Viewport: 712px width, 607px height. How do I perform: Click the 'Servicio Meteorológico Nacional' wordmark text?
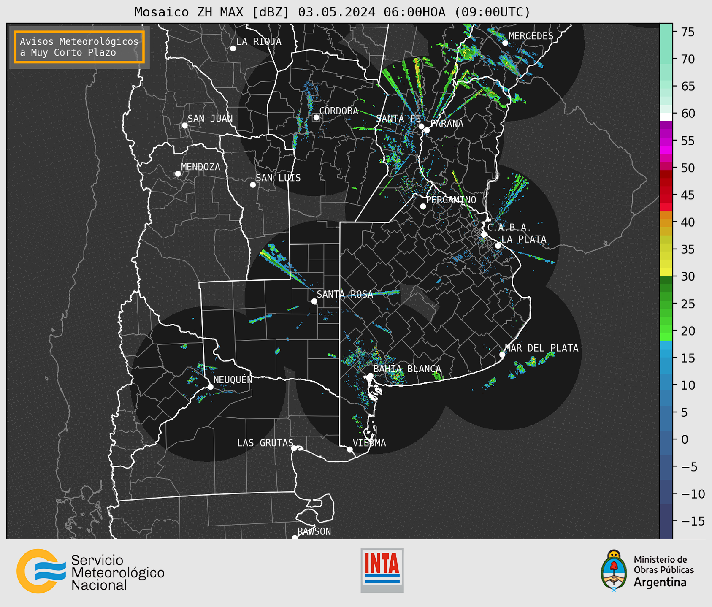118,572
